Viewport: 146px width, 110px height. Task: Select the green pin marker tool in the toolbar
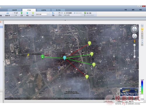pyautogui.click(x=22, y=13)
